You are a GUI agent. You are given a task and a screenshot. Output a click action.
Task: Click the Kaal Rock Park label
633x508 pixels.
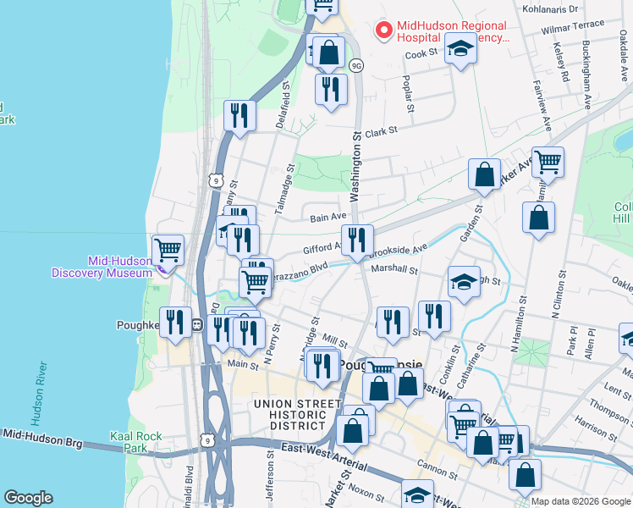[x=135, y=442]
